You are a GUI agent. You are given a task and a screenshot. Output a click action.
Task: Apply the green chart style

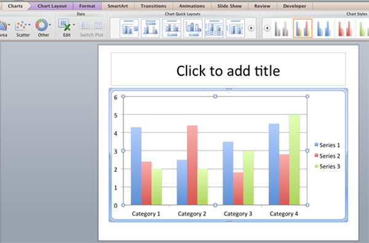click(363, 28)
